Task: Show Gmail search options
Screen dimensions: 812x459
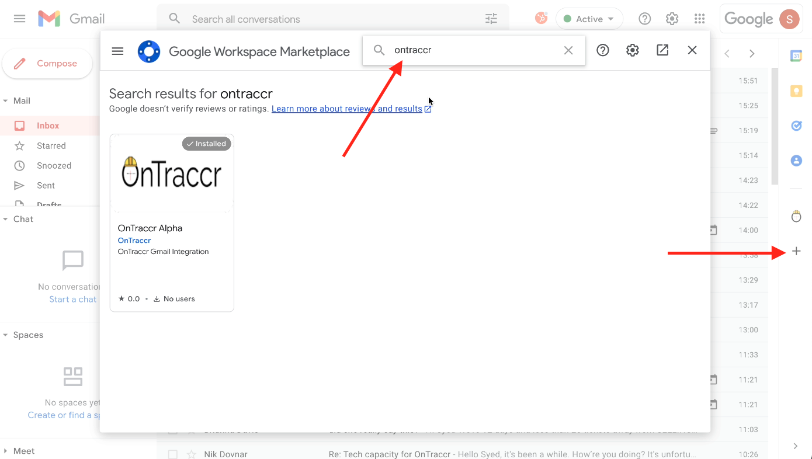Action: click(x=491, y=19)
